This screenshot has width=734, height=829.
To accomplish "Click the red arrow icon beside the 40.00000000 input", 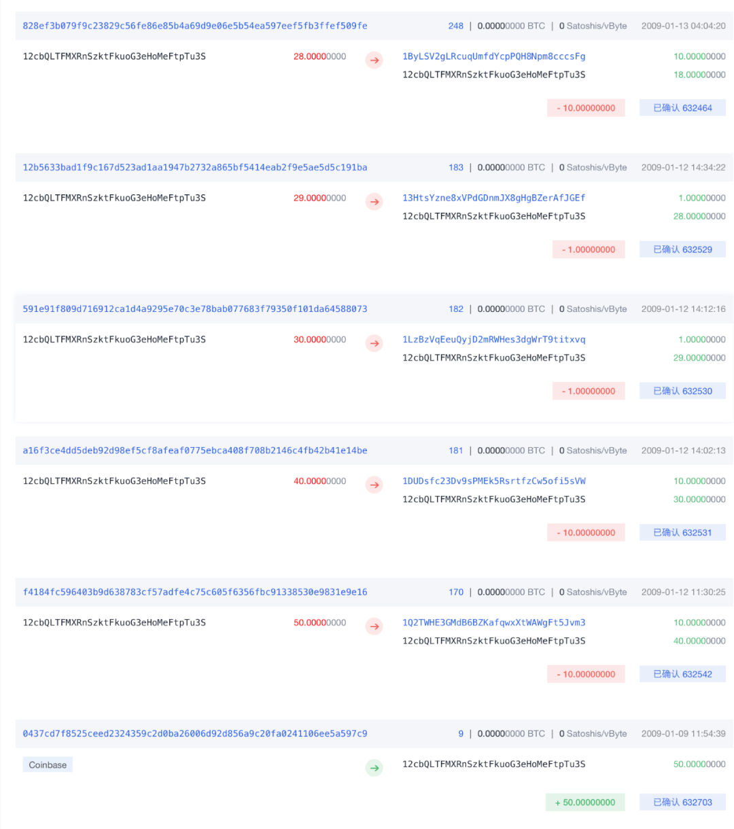I will [x=374, y=485].
